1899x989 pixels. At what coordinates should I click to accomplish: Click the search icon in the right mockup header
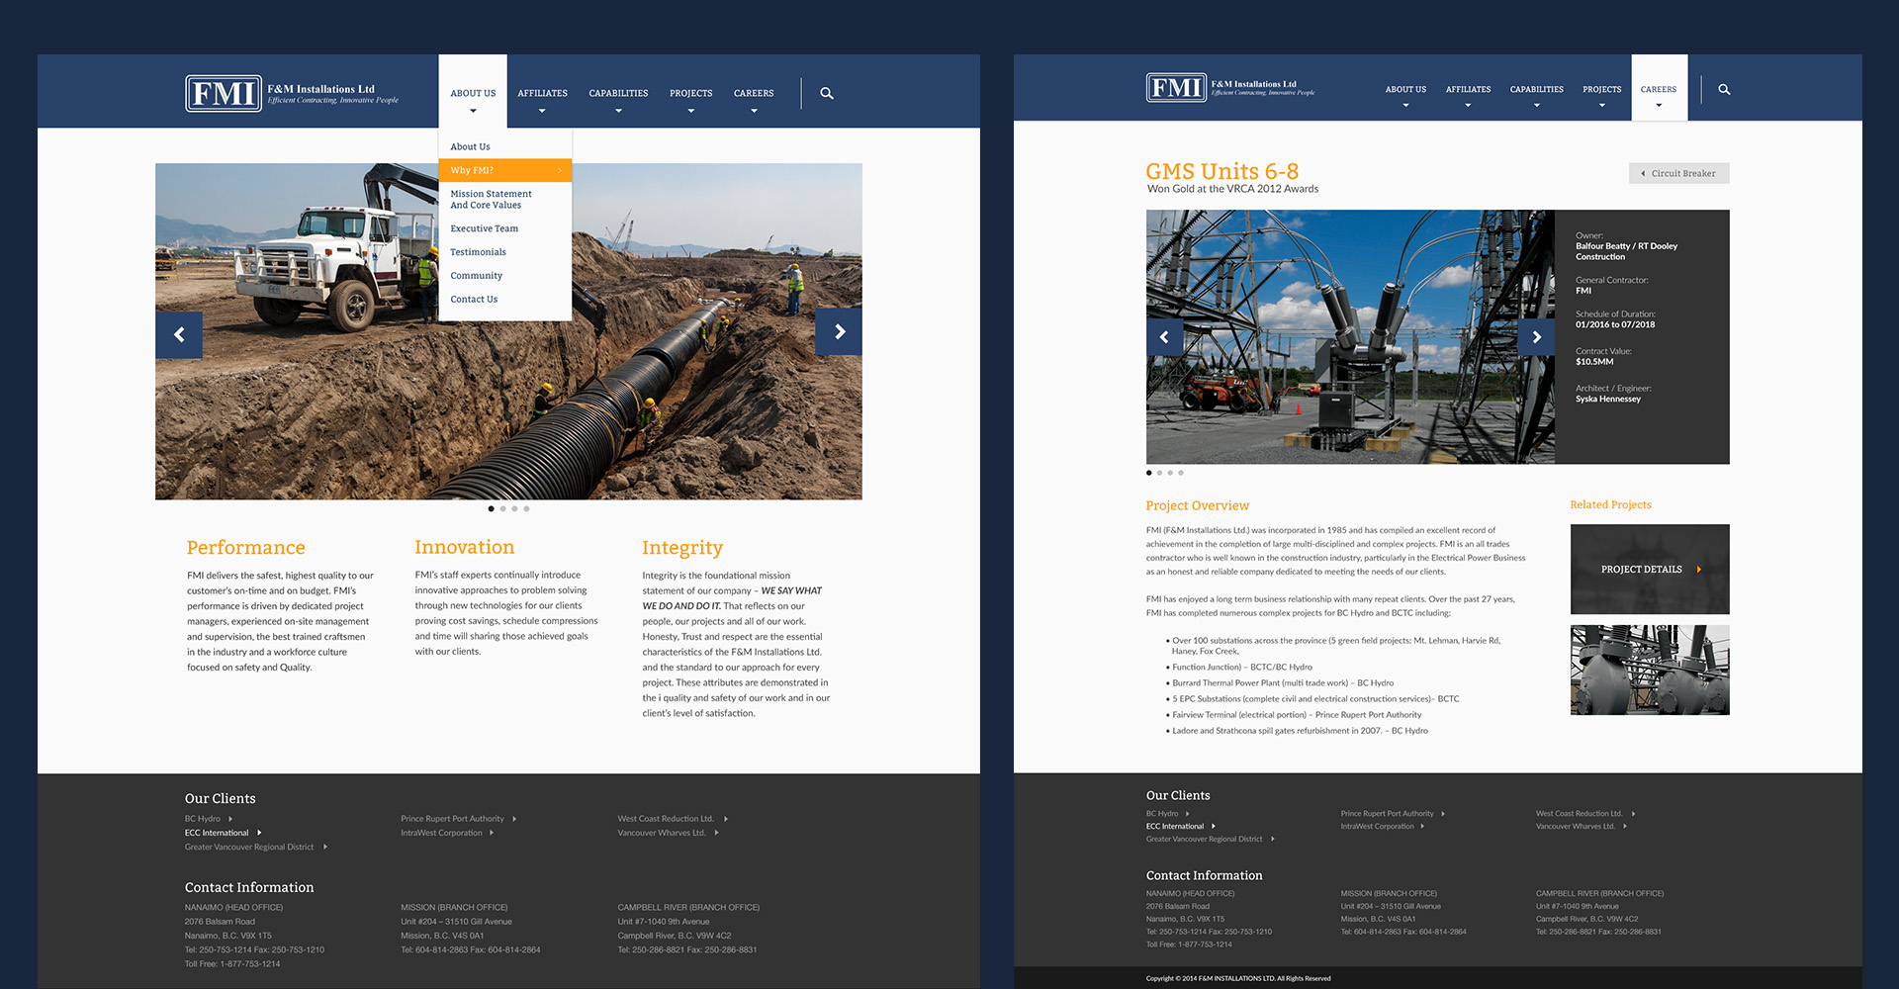tap(1724, 89)
